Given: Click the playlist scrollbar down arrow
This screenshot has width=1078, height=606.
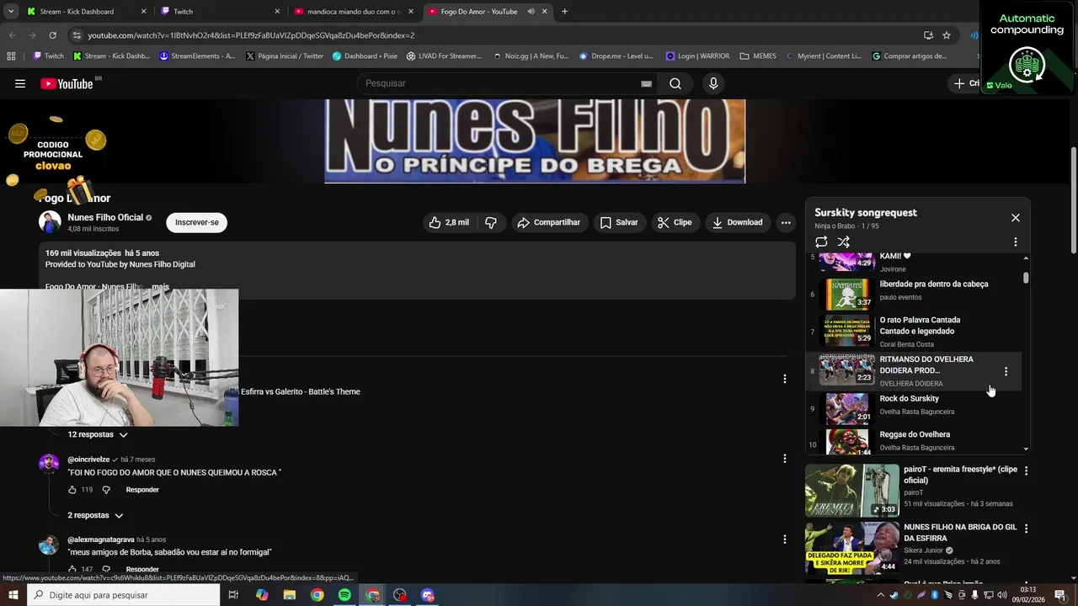Looking at the screenshot, I should pyautogui.click(x=1026, y=449).
